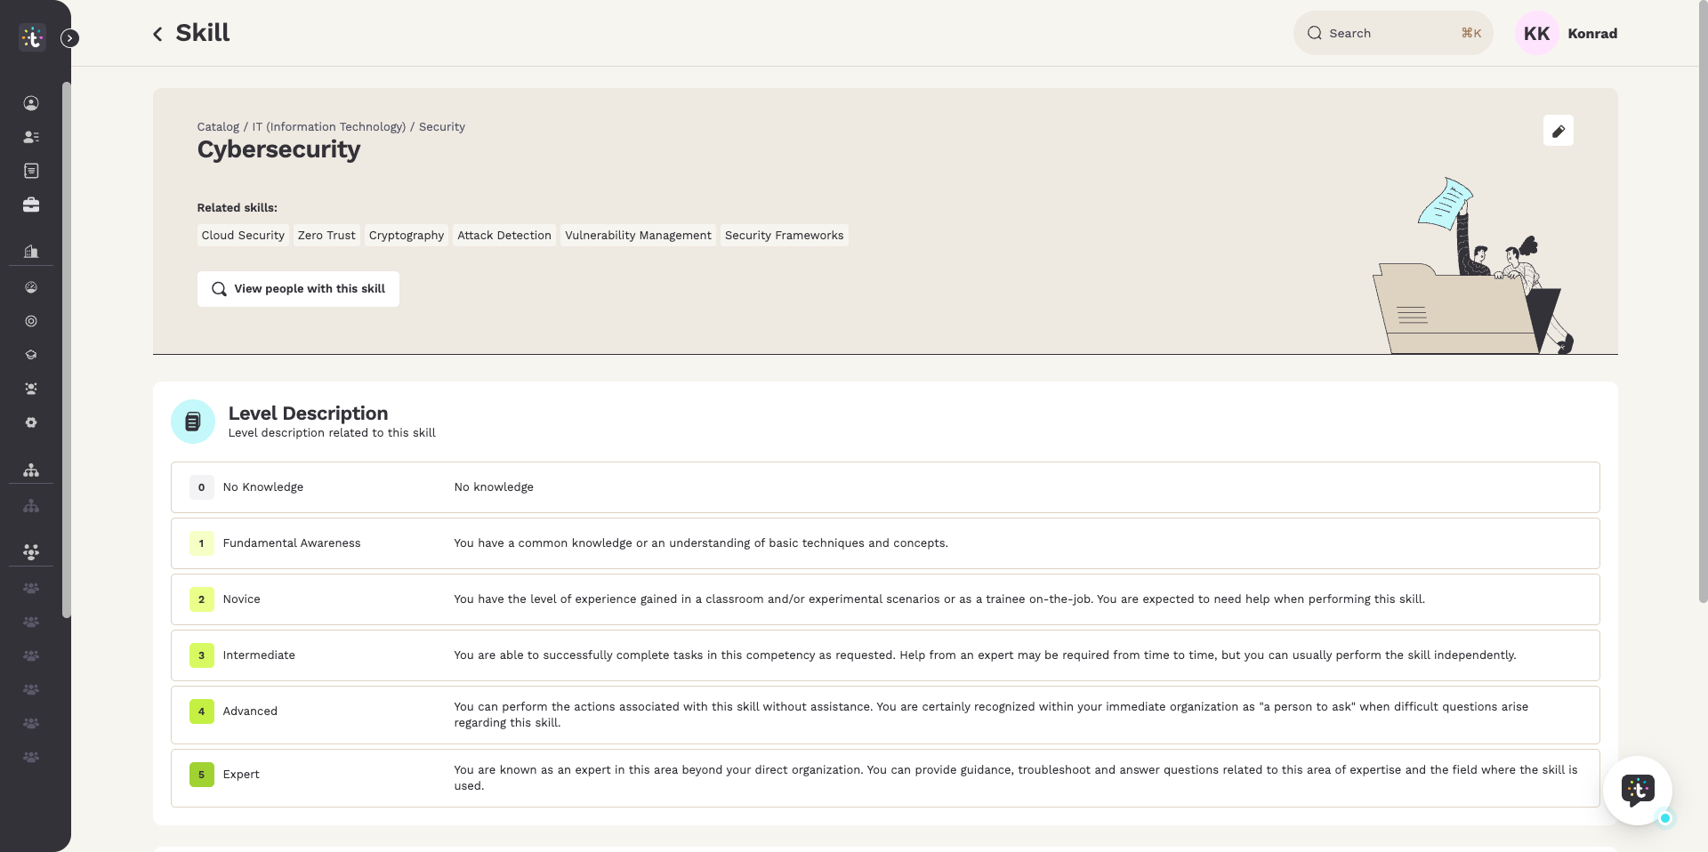Select the Novice level row
This screenshot has width=1708, height=852.
885,599
